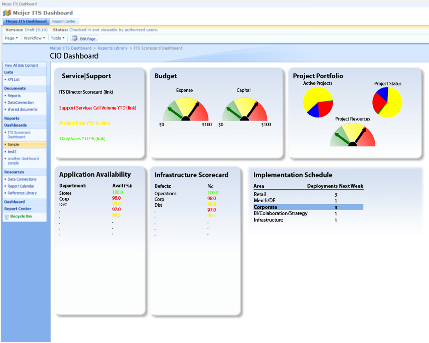This screenshot has width=429, height=343.
Task: Open Daily Sales YTD % link
Action: point(83,139)
